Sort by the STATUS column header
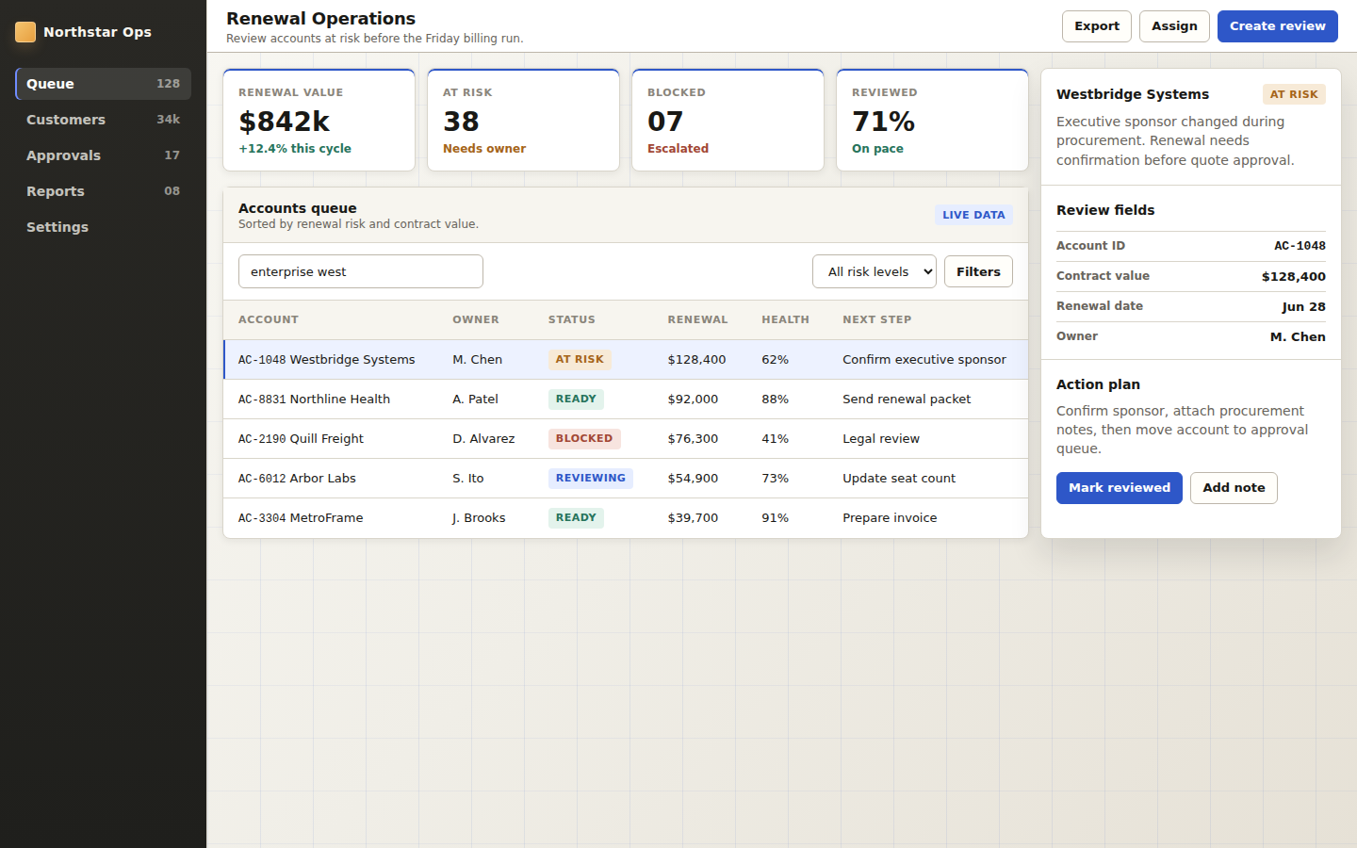This screenshot has height=848, width=1357. click(572, 319)
